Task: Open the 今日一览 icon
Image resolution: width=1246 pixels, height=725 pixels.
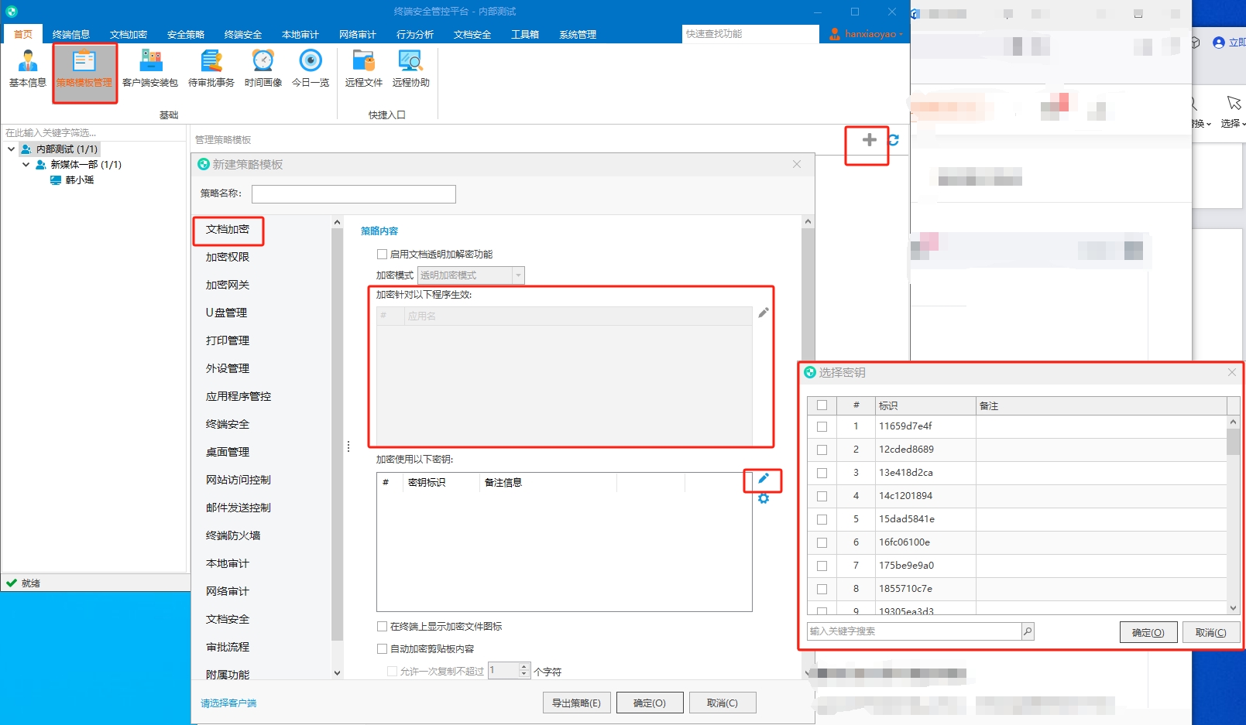Action: tap(311, 69)
